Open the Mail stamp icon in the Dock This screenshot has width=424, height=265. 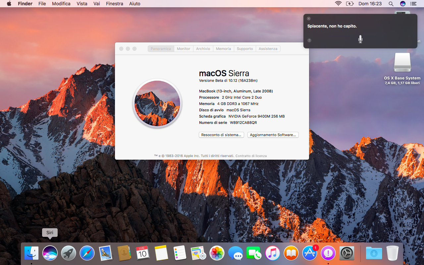(106, 253)
